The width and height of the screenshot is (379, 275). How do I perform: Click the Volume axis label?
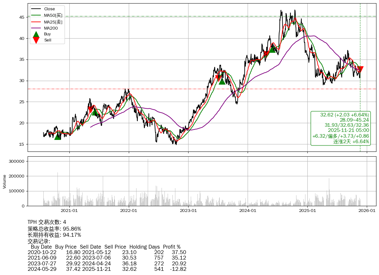(x=4, y=181)
